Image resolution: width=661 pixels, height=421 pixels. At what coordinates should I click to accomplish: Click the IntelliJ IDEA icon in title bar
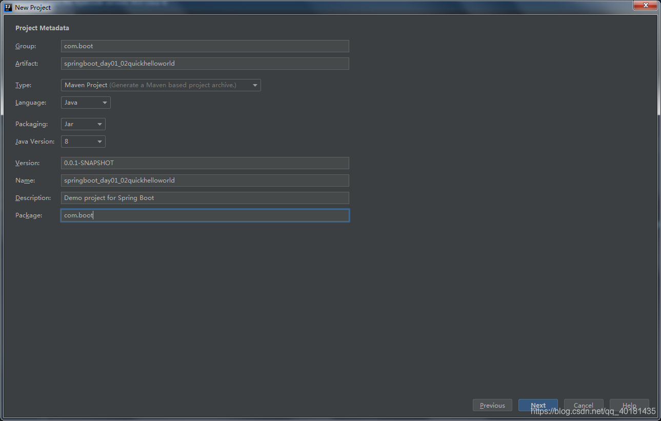(x=8, y=8)
